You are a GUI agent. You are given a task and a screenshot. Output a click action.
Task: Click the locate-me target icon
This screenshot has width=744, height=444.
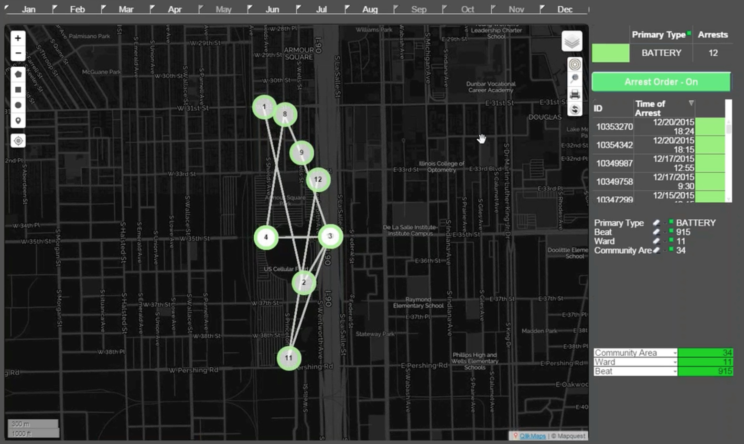click(x=18, y=141)
